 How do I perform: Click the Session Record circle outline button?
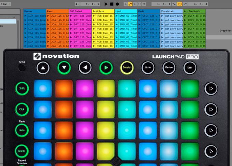tap(144, 4)
